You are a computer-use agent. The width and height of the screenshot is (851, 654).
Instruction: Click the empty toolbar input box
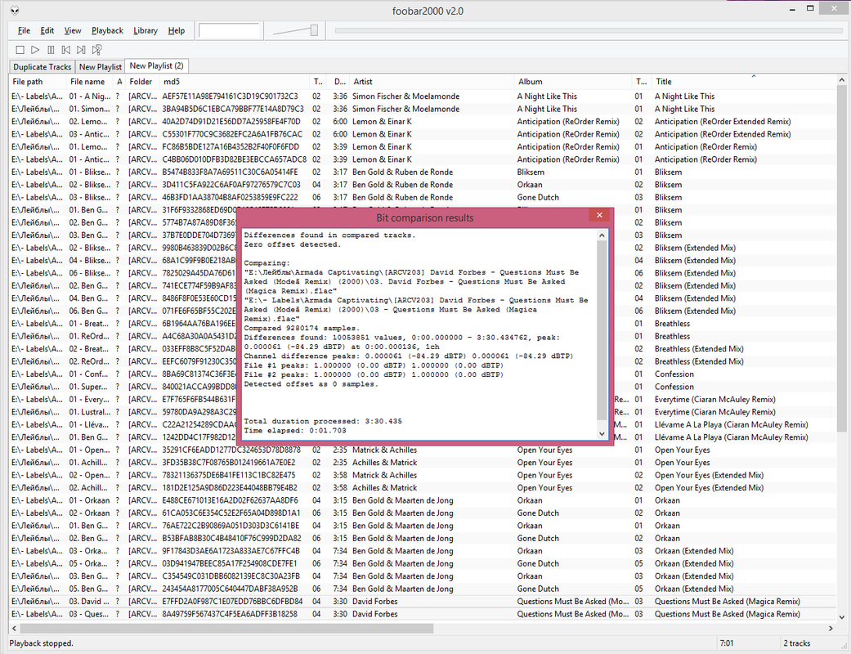[x=229, y=30]
